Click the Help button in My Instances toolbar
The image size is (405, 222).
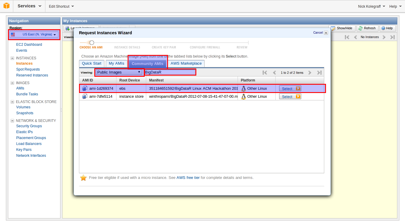point(387,28)
